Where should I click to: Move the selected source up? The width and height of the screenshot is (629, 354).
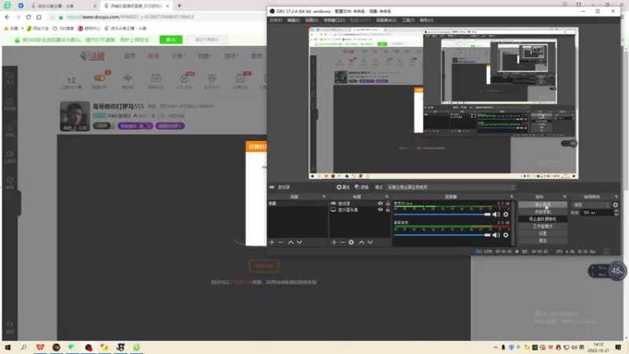(362, 242)
